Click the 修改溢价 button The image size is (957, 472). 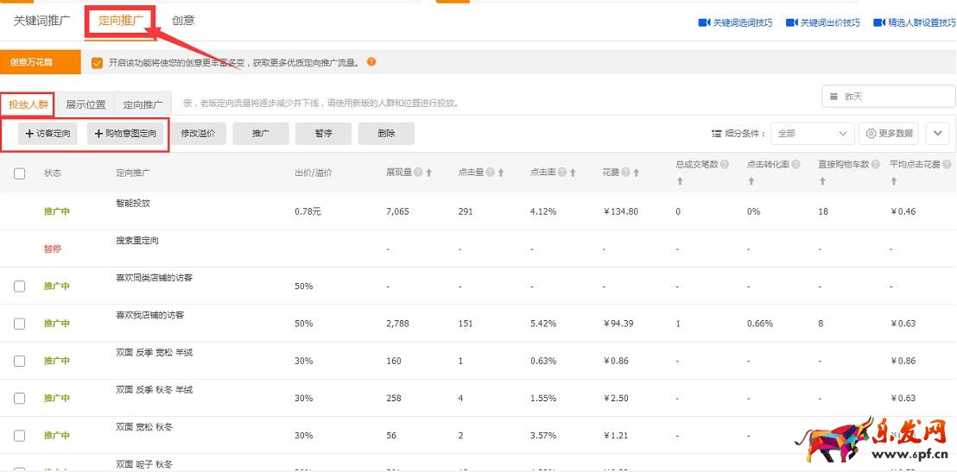198,134
